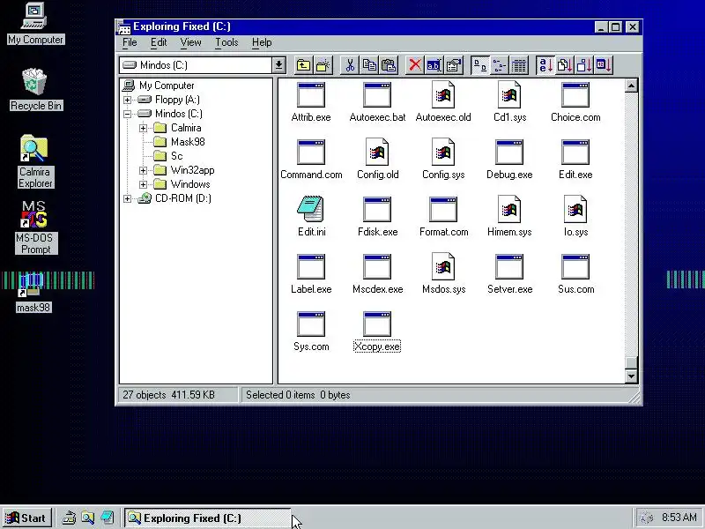Select the Sus.com file
The image size is (705, 529).
[575, 273]
